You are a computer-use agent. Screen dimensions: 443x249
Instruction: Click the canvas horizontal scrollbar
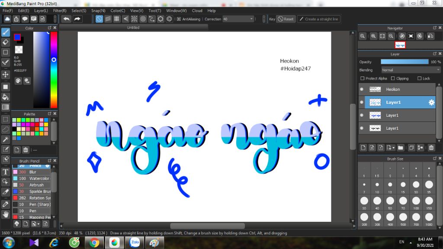207,226
